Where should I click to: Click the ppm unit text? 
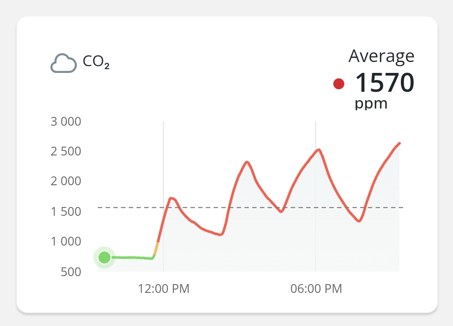click(371, 103)
